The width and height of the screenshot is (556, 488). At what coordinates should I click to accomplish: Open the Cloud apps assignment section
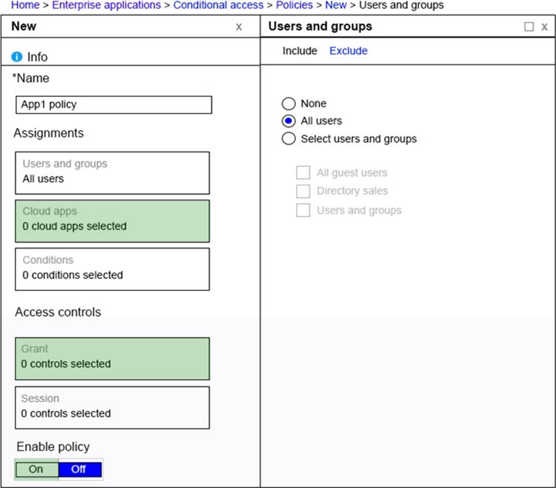(x=112, y=221)
